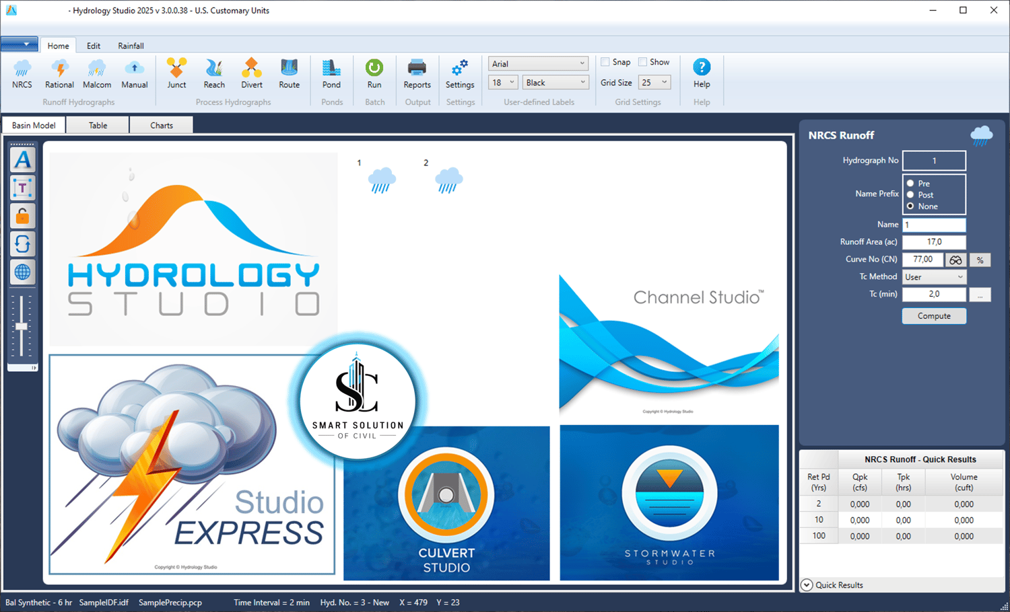Switch to the Charts tab

click(162, 125)
